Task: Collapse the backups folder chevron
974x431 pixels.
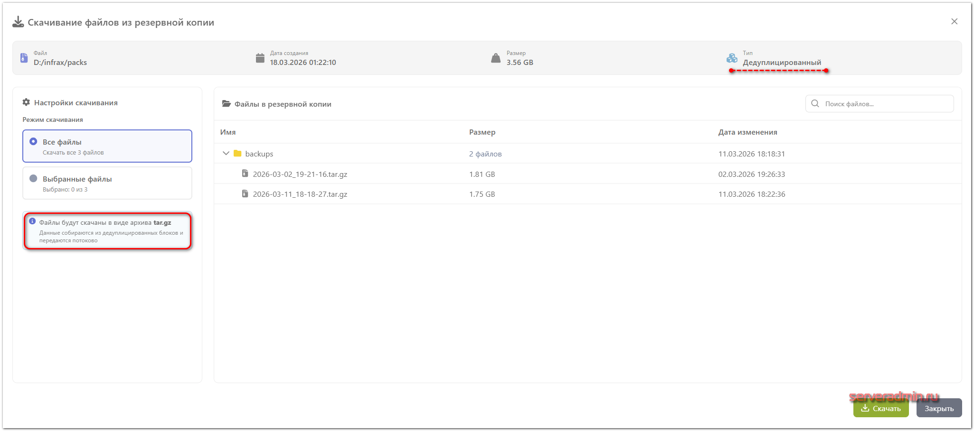Action: coord(226,154)
